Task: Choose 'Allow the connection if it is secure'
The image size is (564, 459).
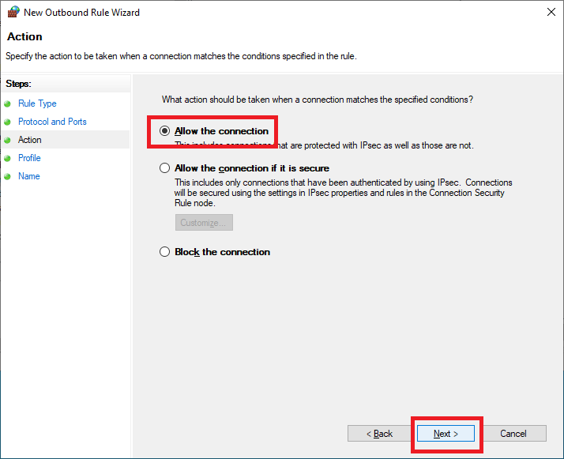Action: coord(165,168)
